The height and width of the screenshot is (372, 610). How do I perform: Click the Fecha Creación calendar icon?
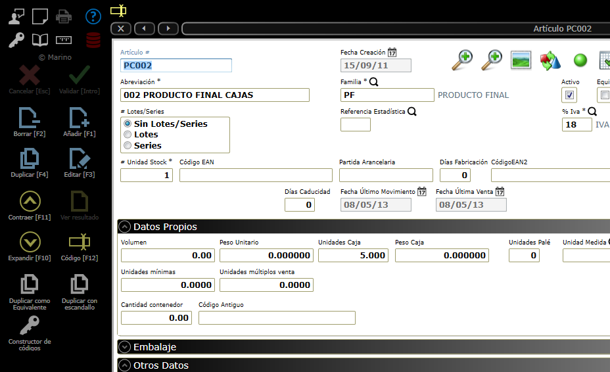coord(392,53)
